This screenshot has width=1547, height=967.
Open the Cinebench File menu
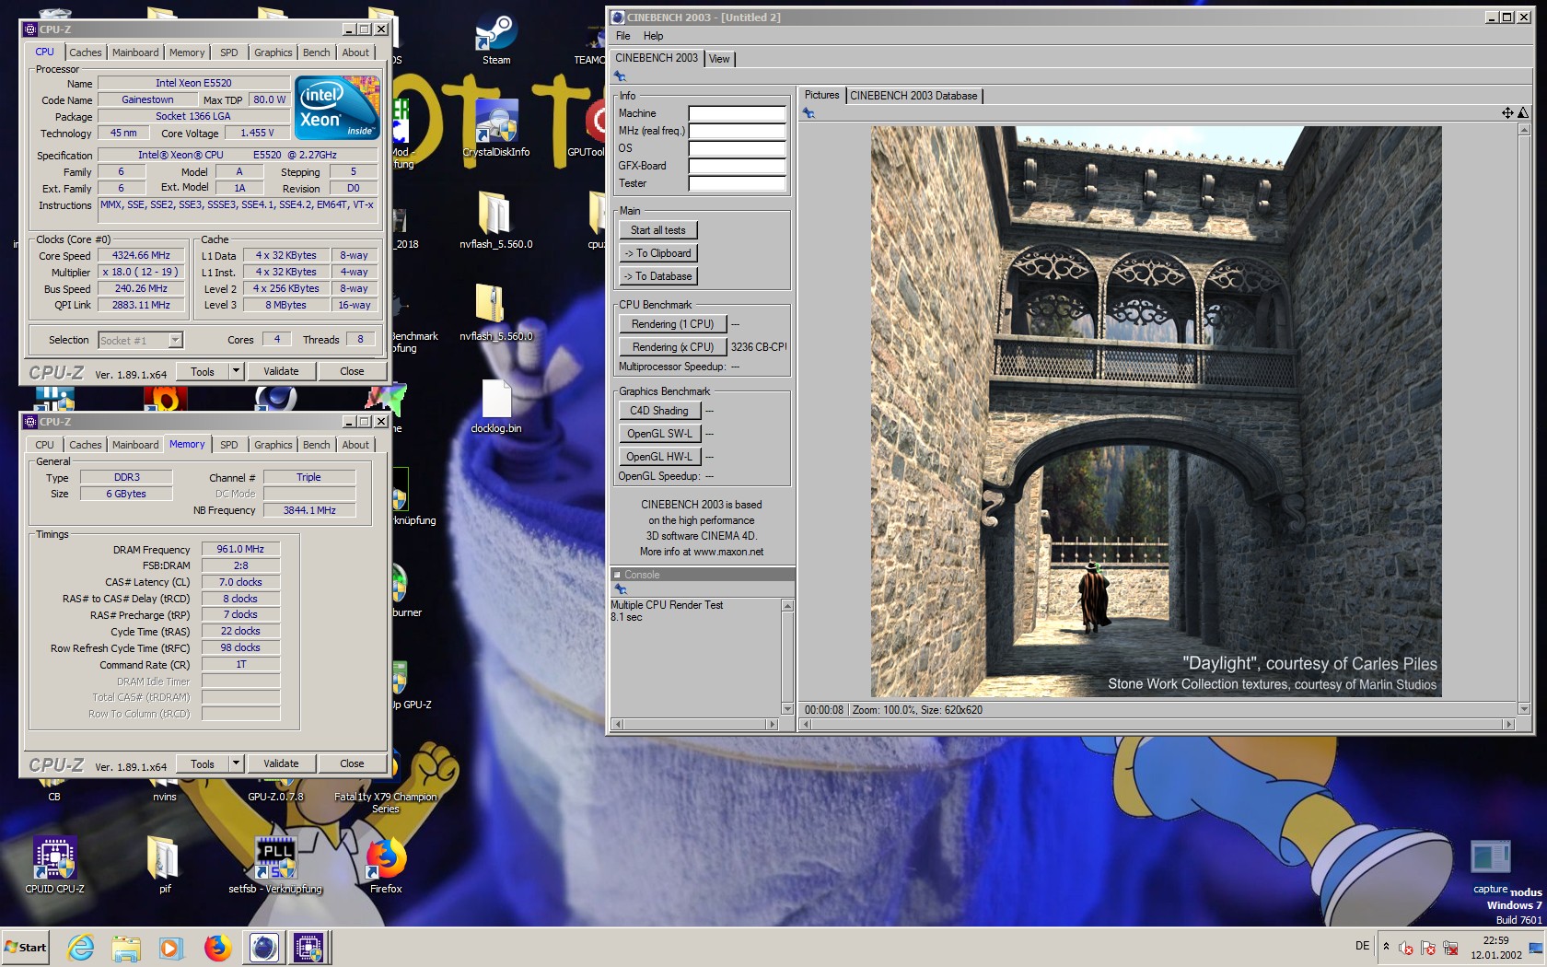(623, 36)
